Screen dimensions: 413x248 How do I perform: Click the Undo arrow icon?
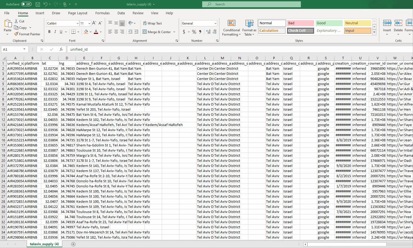coord(45,4)
